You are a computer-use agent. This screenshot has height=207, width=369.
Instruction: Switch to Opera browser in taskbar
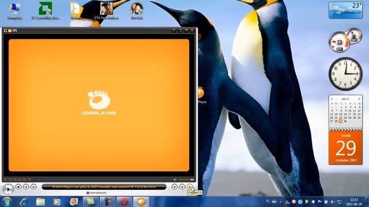click(125, 202)
